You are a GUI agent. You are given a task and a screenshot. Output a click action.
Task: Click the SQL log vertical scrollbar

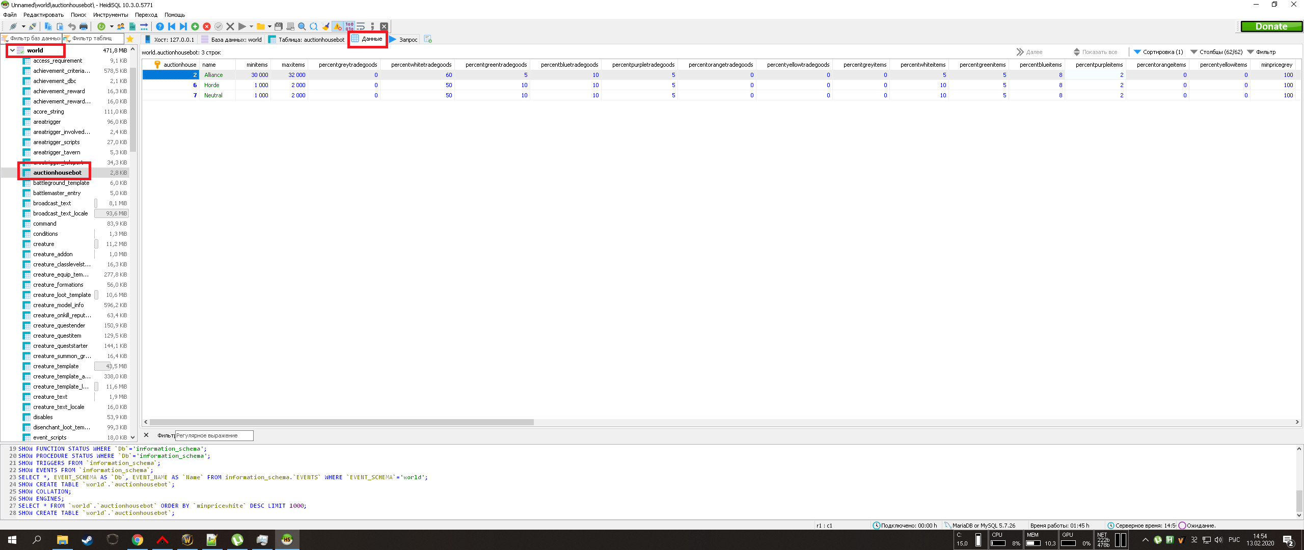pos(1299,500)
